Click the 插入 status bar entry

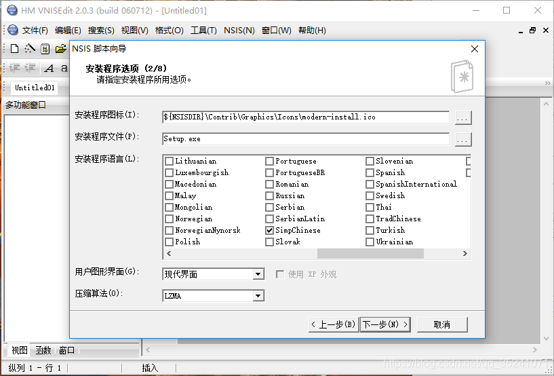[150, 368]
